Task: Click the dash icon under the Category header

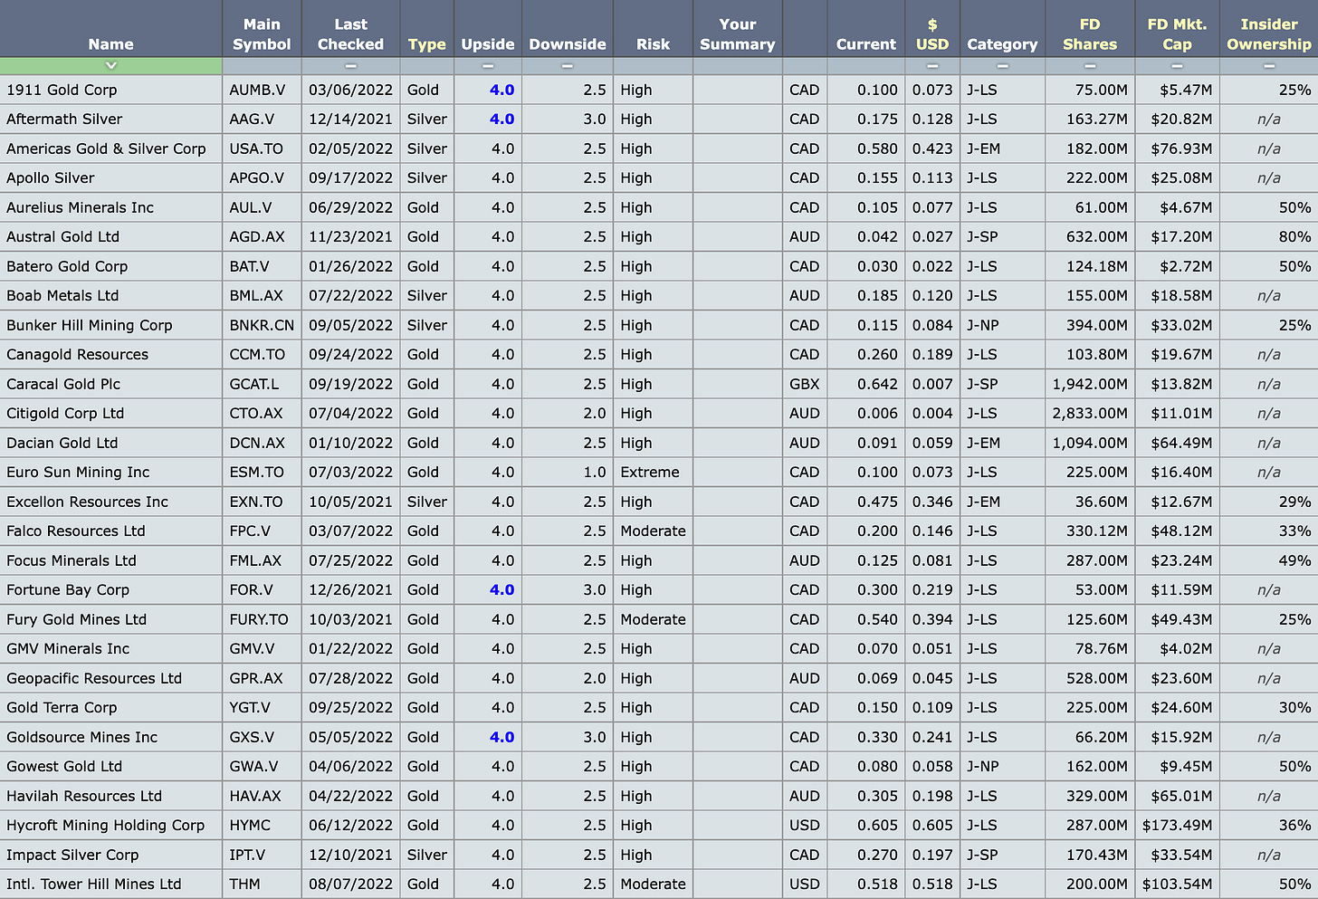Action: (x=1002, y=65)
